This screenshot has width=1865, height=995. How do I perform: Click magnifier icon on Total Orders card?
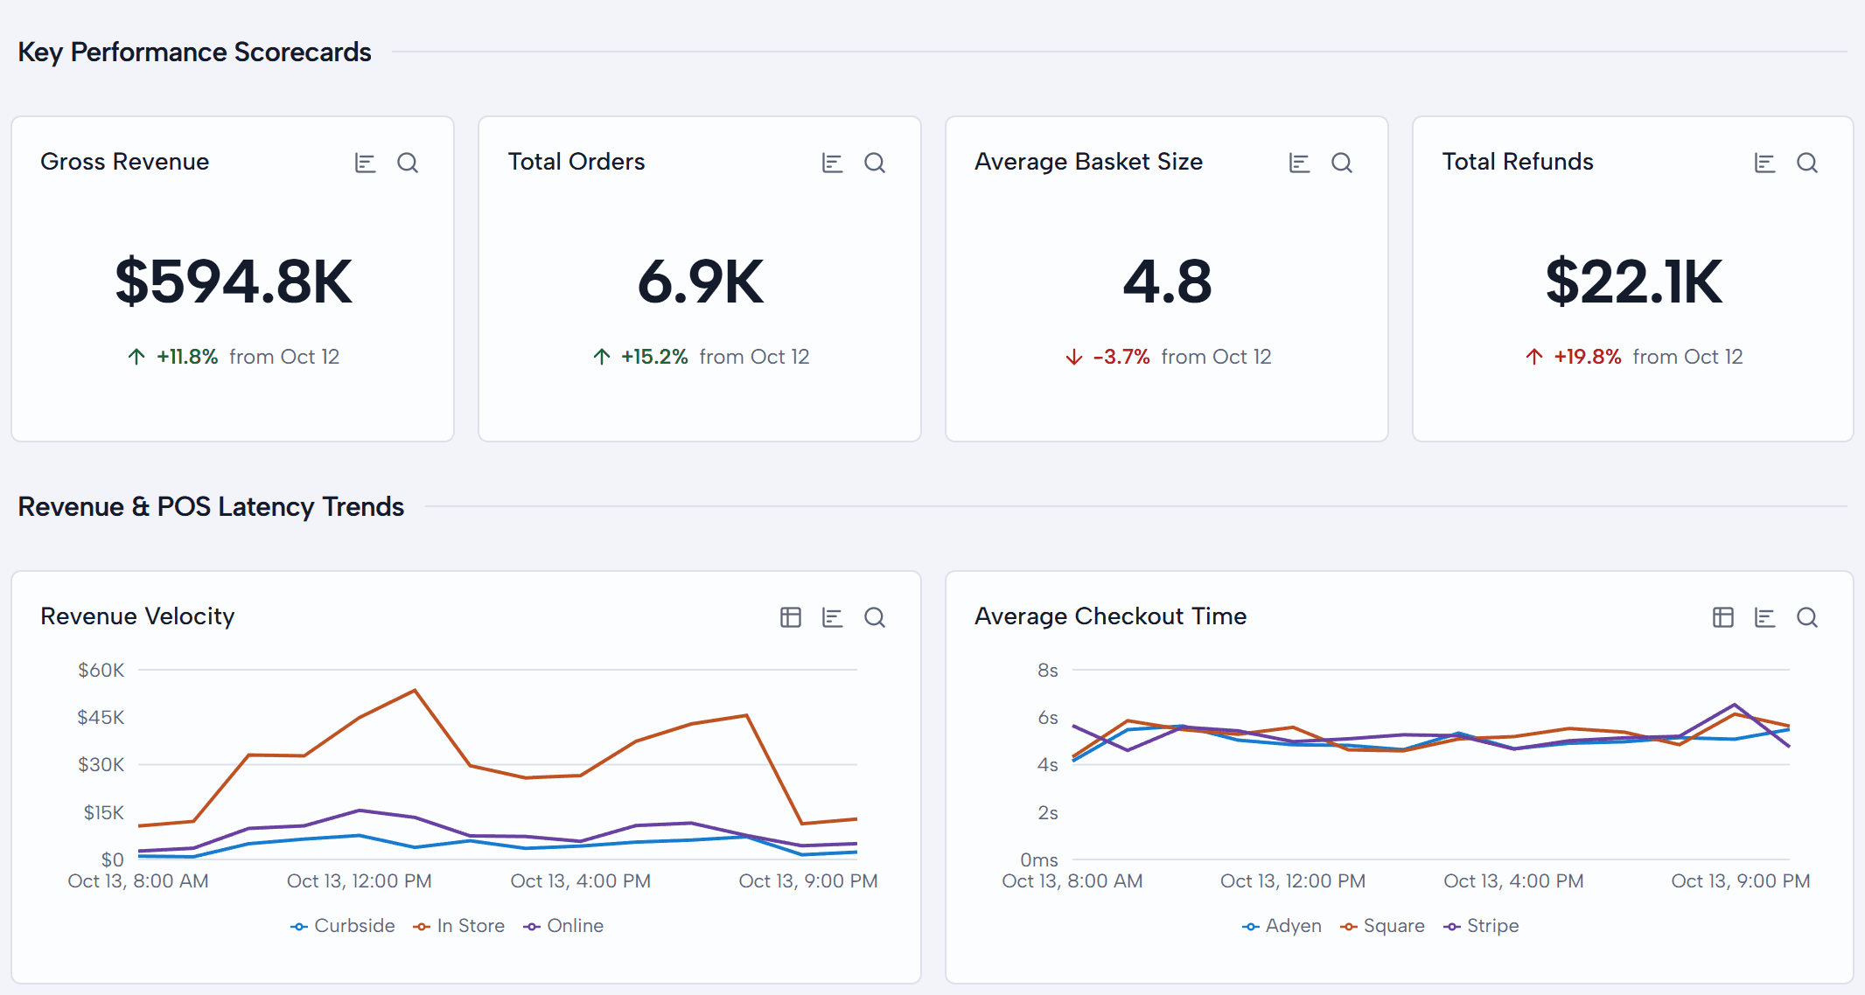(x=875, y=163)
